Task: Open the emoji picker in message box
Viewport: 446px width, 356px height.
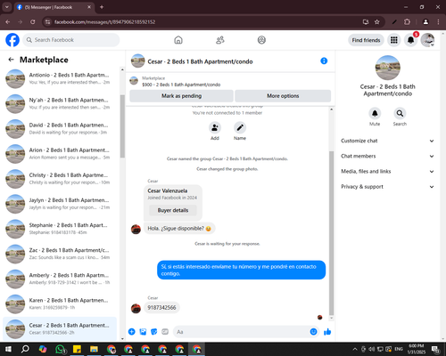Action: click(313, 332)
